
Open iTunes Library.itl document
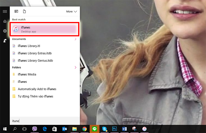[45, 46]
